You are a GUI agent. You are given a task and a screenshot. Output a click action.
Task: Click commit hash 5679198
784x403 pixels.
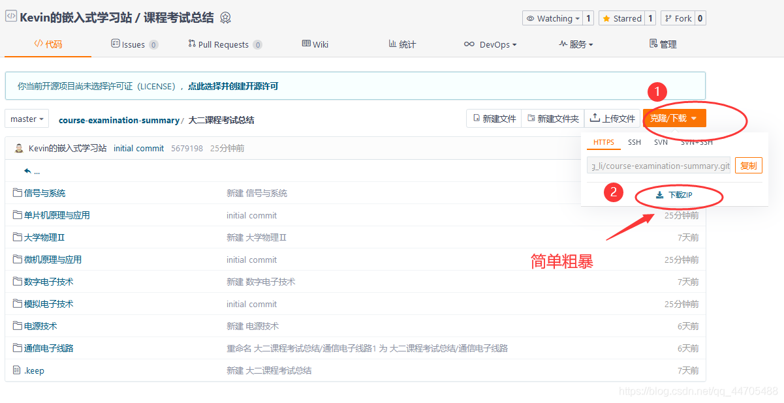187,148
